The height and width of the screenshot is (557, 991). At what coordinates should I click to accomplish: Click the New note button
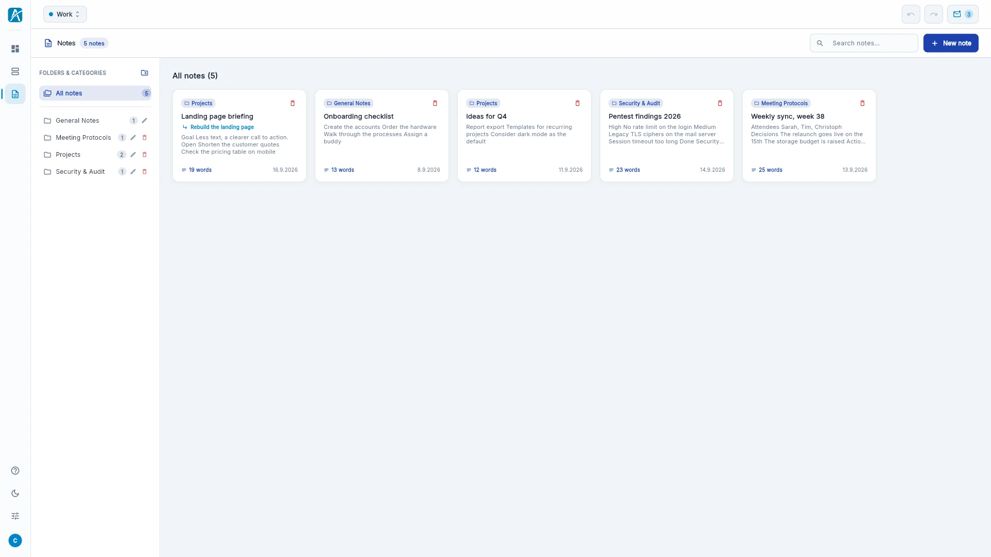[951, 43]
